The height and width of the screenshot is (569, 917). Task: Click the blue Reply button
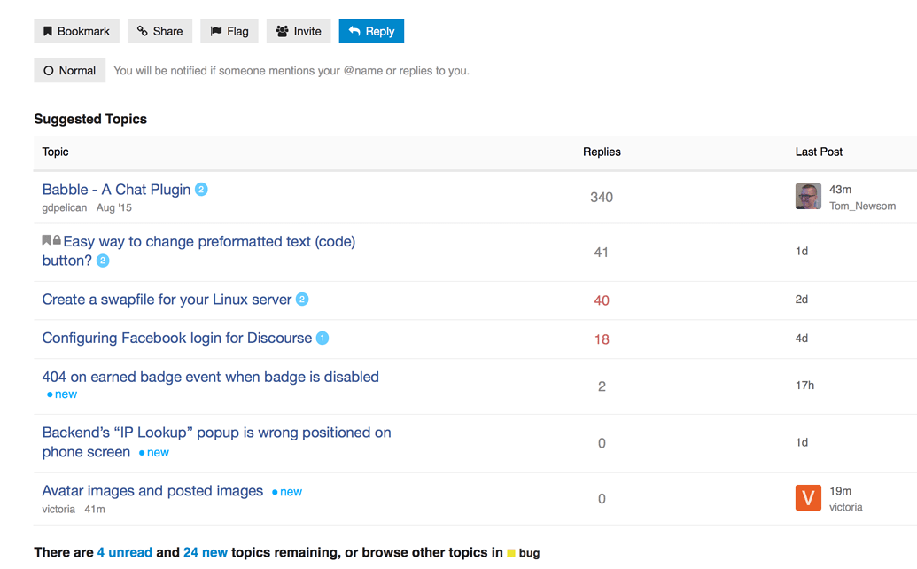(371, 31)
